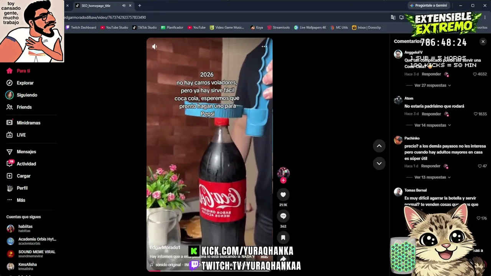Open Planificador bookmark
Image resolution: width=491 pixels, height=276 pixels.
172,28
